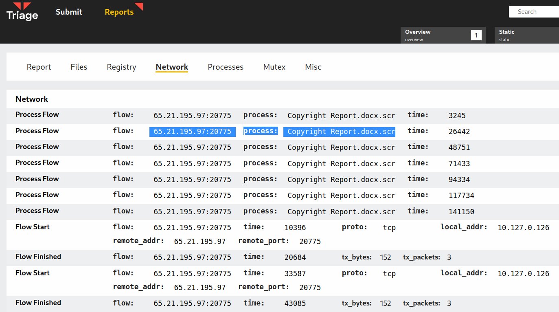Select the Network tab
Image resolution: width=559 pixels, height=312 pixels.
point(172,67)
